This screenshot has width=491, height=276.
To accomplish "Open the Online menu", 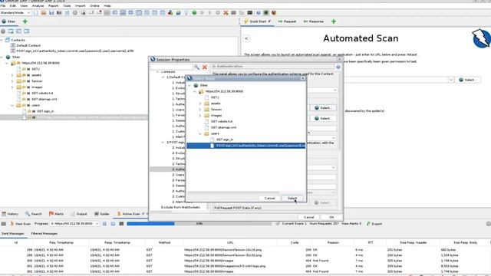I will [x=94, y=5].
